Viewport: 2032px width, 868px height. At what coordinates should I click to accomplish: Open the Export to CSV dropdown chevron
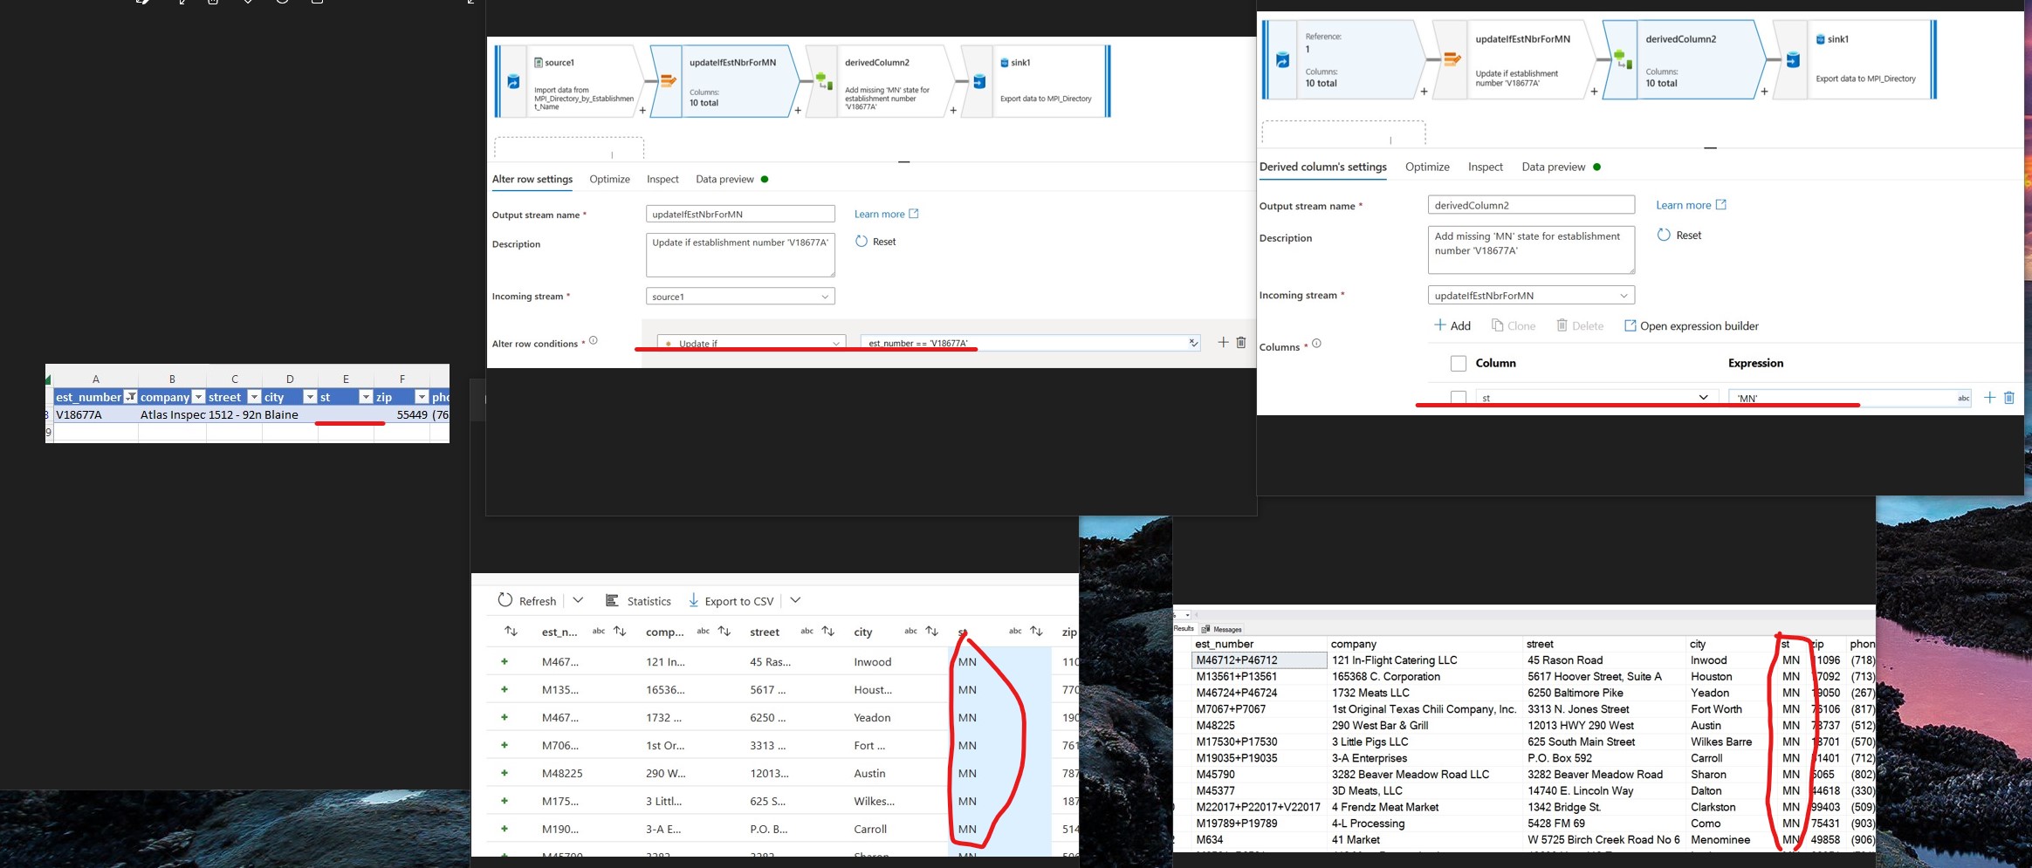pos(795,600)
